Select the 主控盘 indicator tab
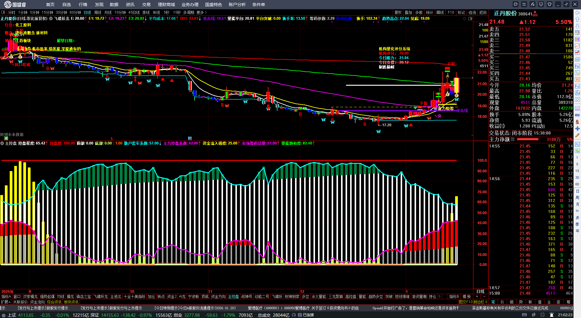Viewport: 581px width, 318px height. click(x=233, y=296)
